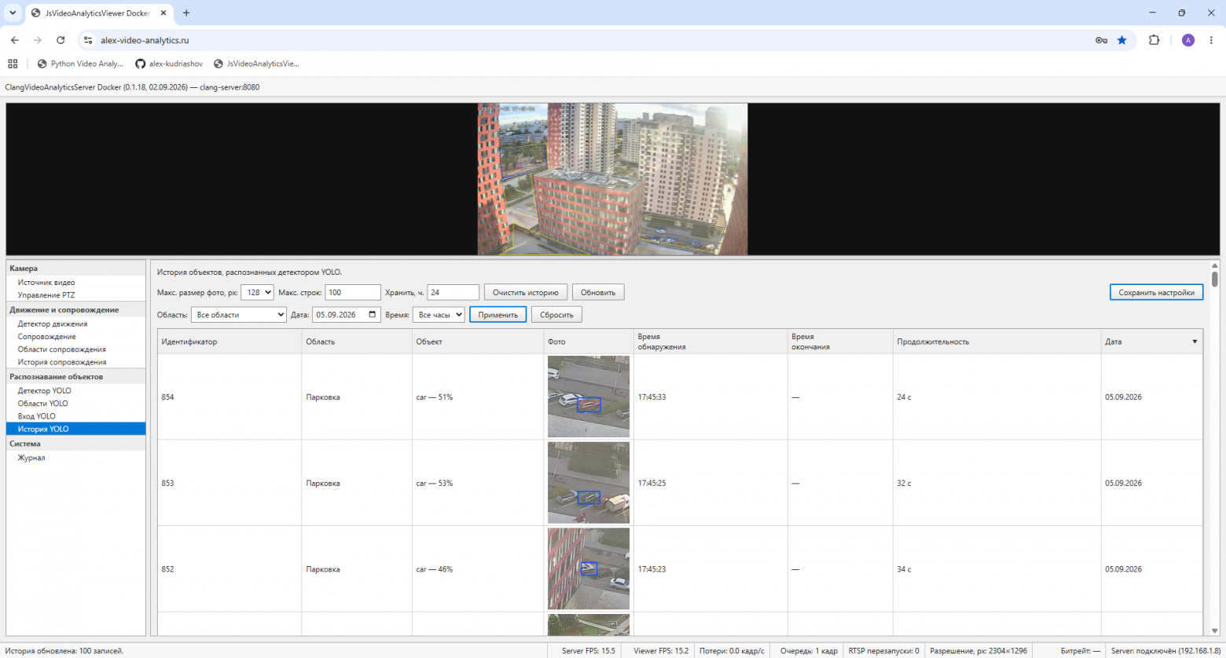Click the live camera video preview
This screenshot has height=658, width=1226.
click(x=612, y=179)
